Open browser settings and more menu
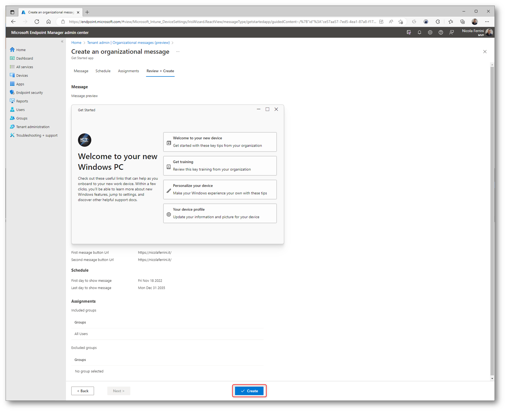 pyautogui.click(x=487, y=22)
